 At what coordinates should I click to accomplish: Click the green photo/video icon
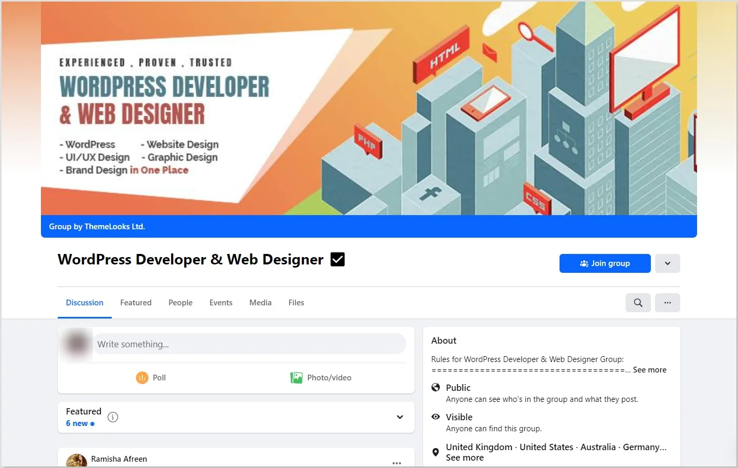pos(297,378)
